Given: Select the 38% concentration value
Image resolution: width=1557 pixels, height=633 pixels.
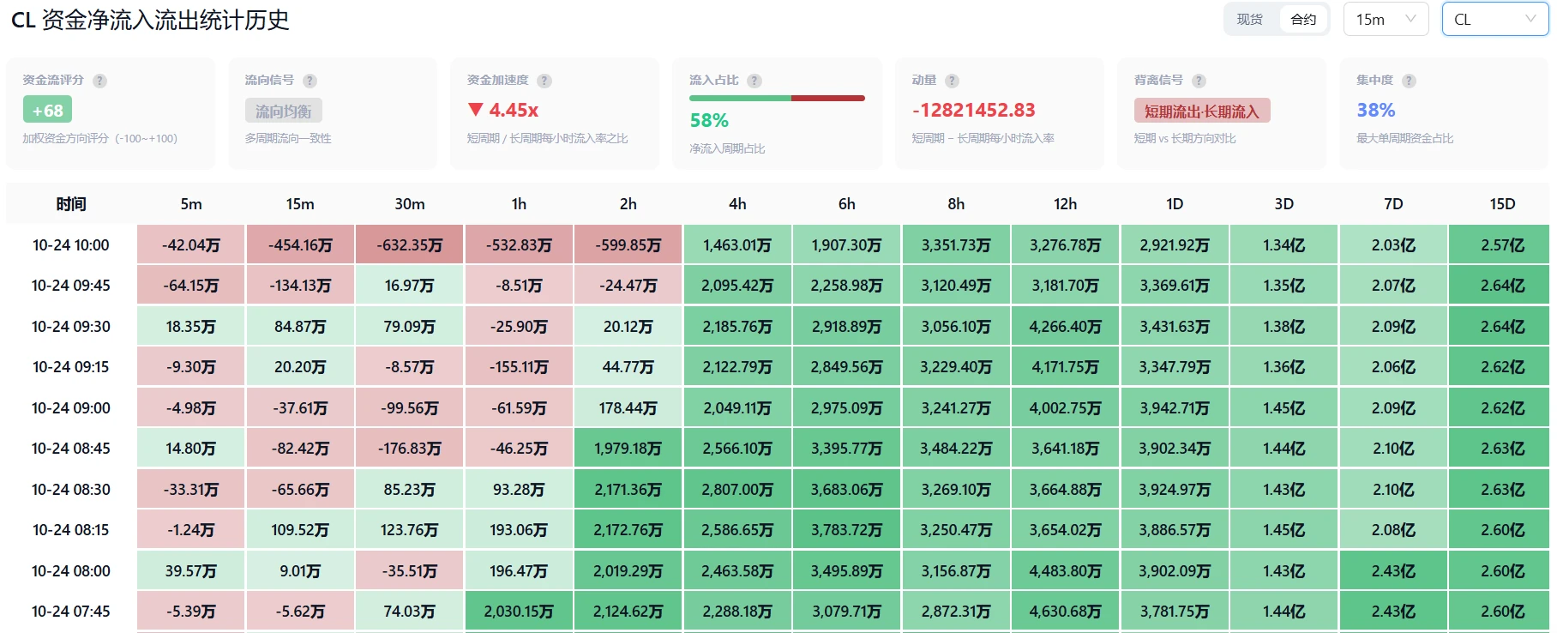Looking at the screenshot, I should [1376, 110].
